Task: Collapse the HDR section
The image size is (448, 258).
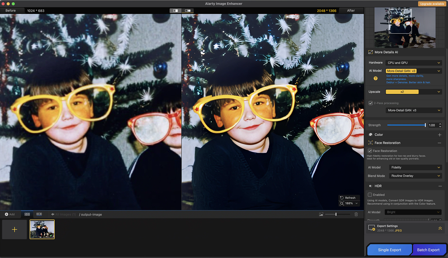Action: pos(439,186)
